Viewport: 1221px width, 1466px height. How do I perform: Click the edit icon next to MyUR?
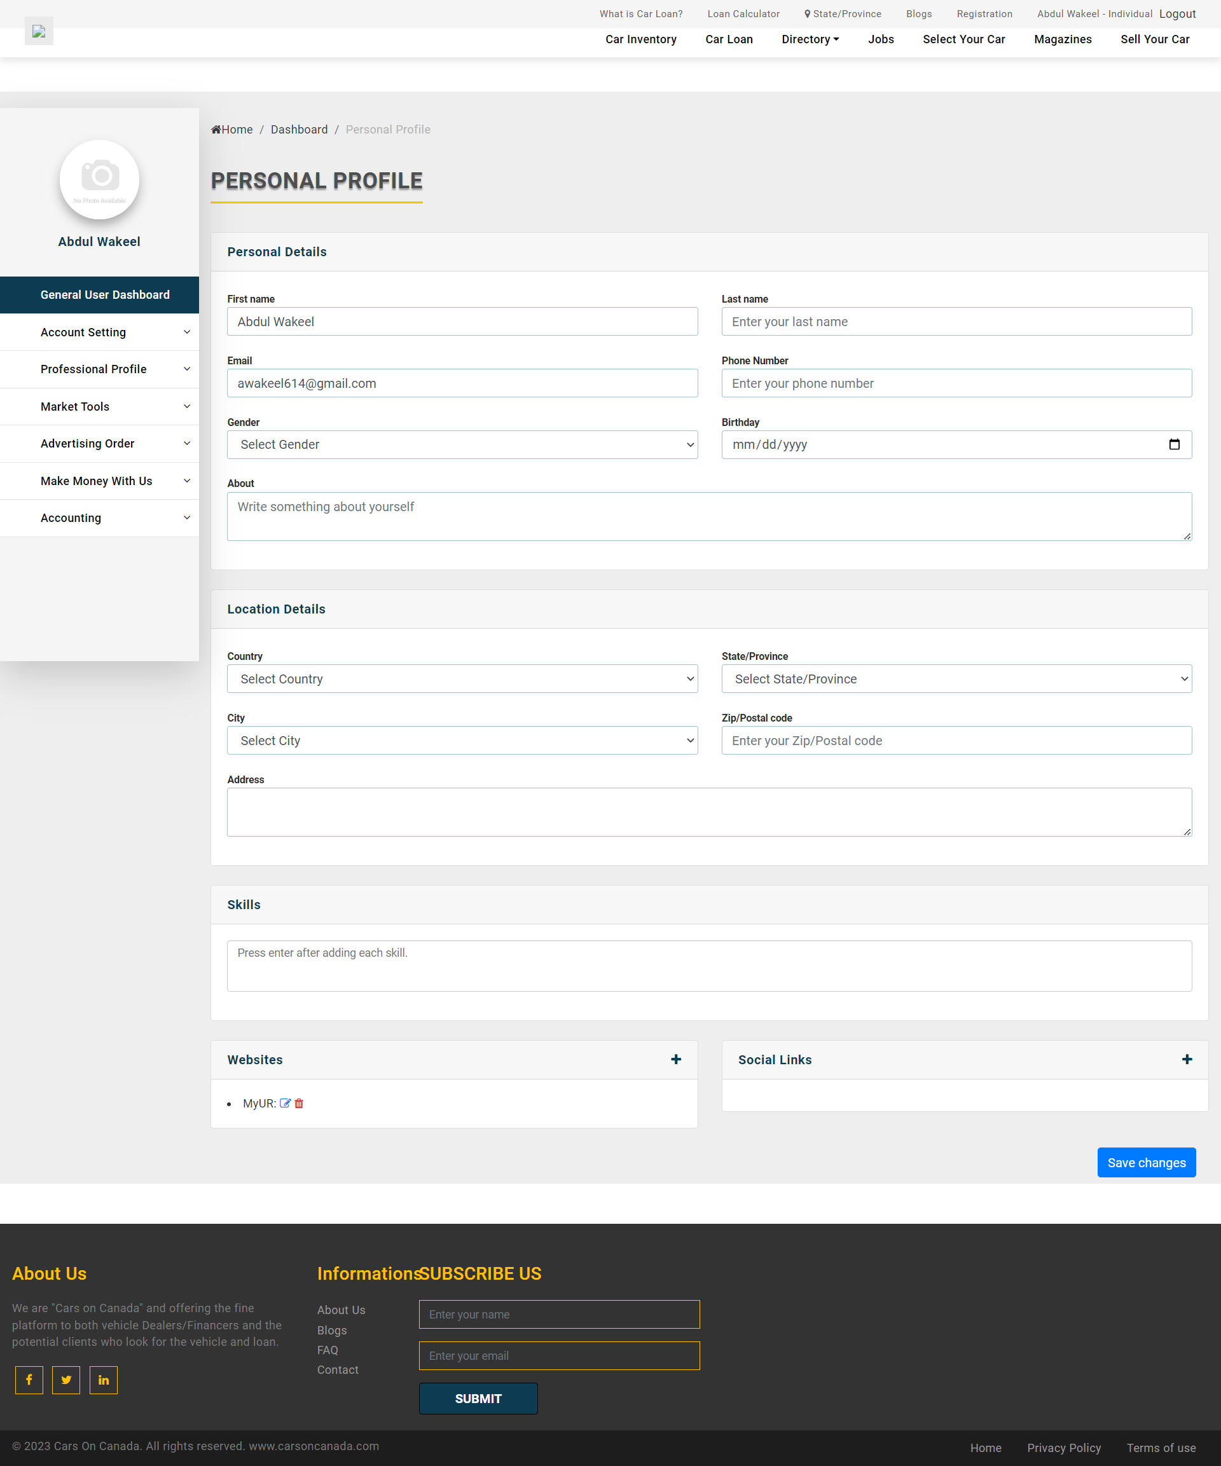click(285, 1103)
